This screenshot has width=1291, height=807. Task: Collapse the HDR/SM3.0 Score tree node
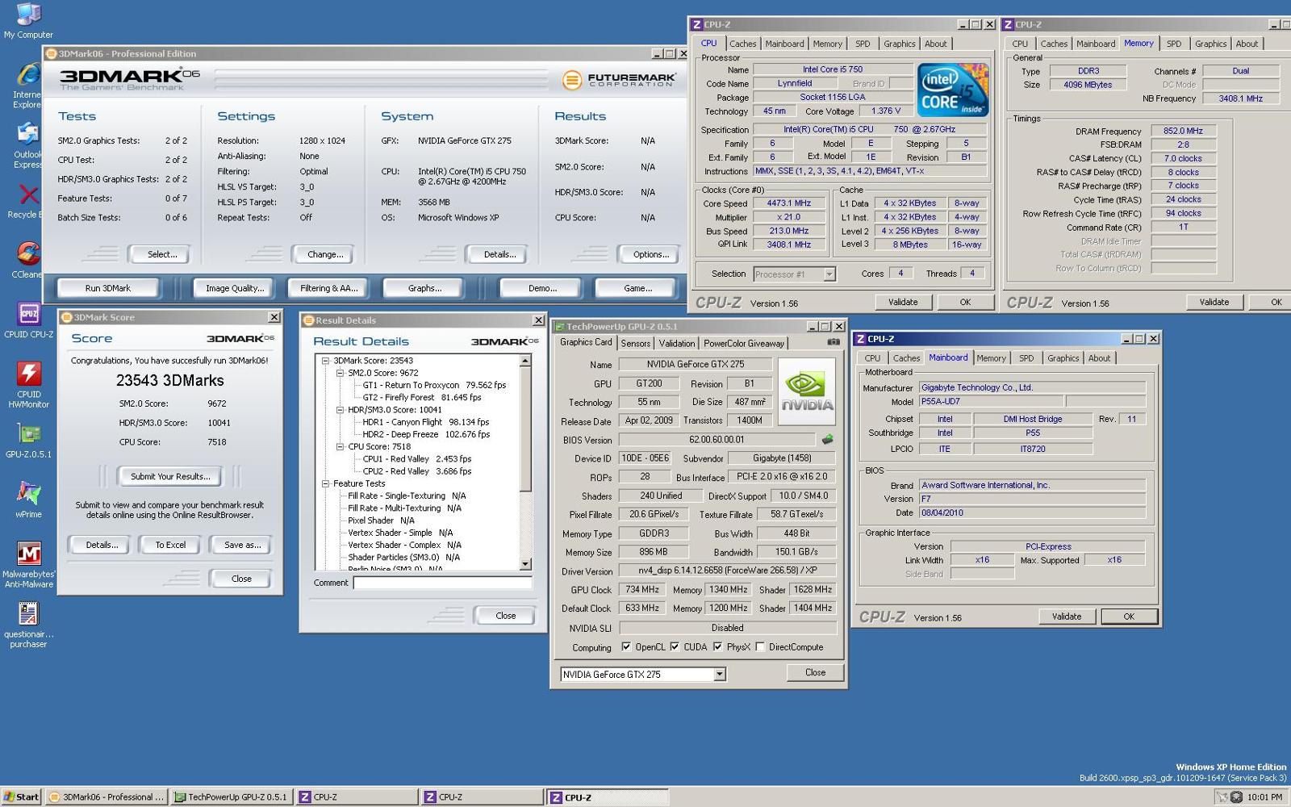340,410
